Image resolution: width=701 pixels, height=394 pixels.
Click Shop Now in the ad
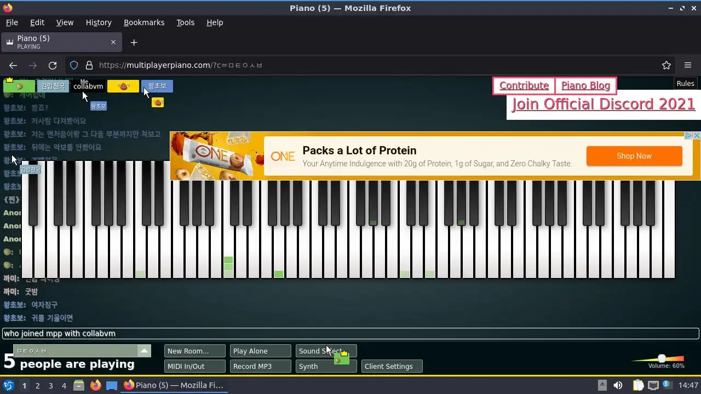pyautogui.click(x=634, y=156)
